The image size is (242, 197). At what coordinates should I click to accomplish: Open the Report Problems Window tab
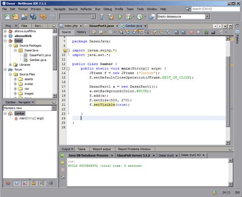134,149
